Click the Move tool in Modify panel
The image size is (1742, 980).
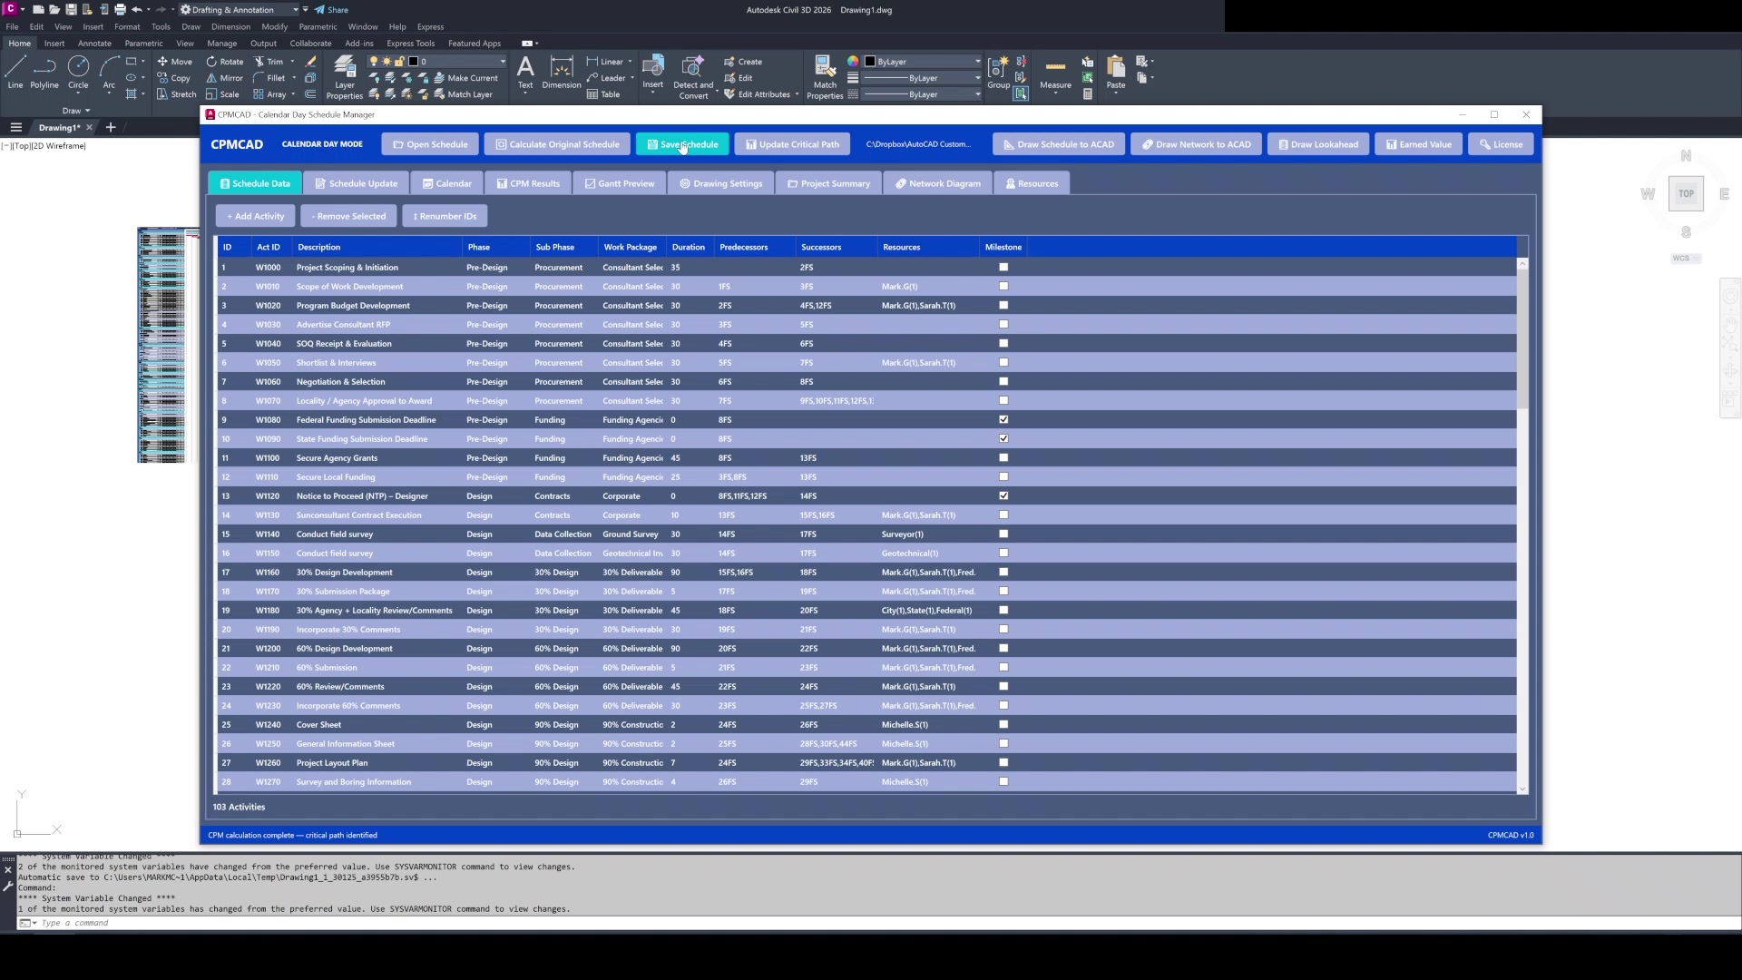(174, 62)
